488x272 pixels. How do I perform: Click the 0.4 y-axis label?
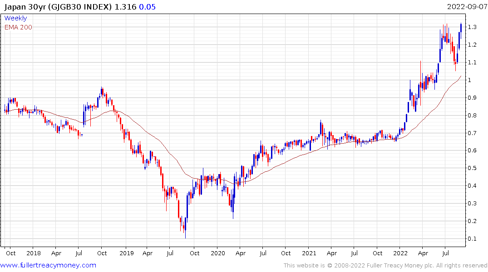point(472,186)
